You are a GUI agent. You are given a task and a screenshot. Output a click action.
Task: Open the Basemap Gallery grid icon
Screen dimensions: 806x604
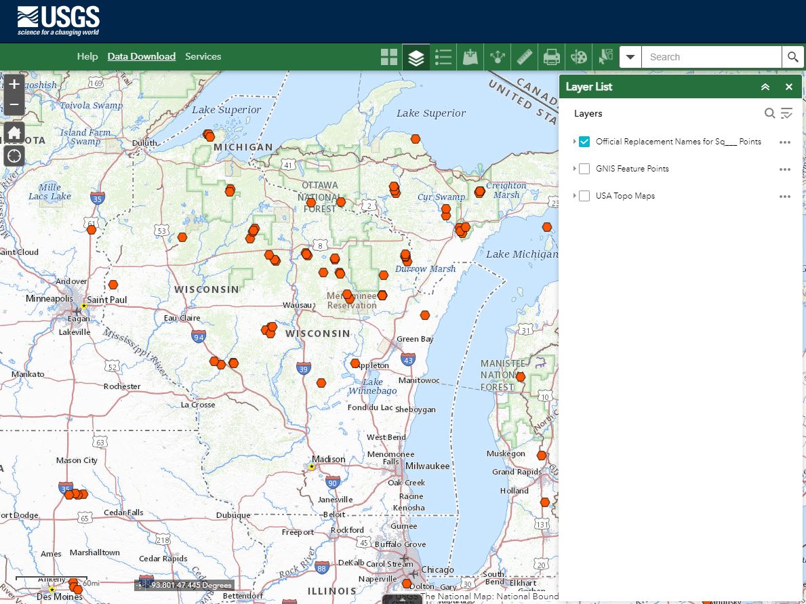[389, 58]
